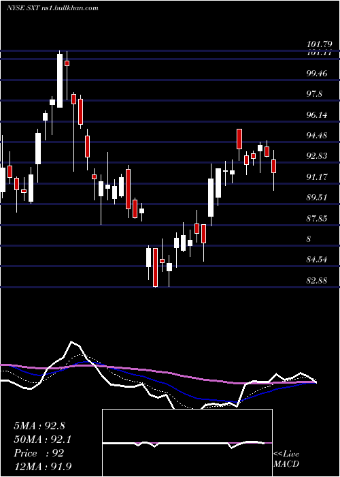This screenshot has height=477, width=340.
Task: Click the 50MA : 92.1 value
Action: [x=43, y=440]
